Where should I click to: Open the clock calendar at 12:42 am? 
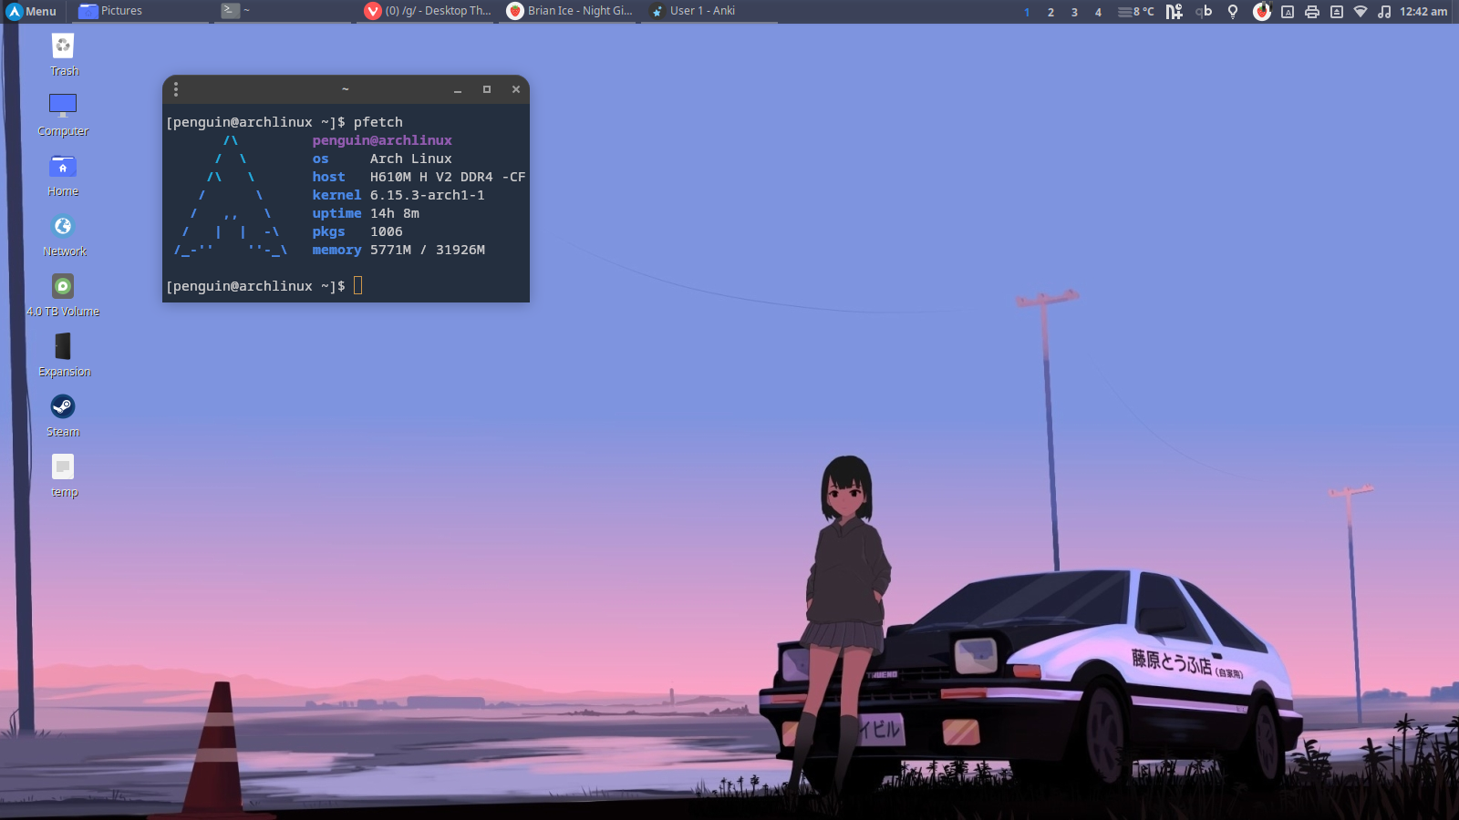point(1423,12)
